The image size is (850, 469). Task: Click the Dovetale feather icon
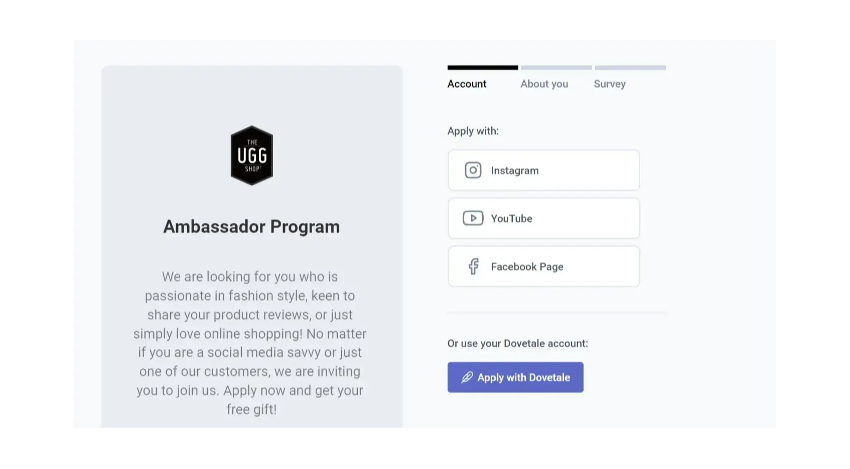point(467,377)
